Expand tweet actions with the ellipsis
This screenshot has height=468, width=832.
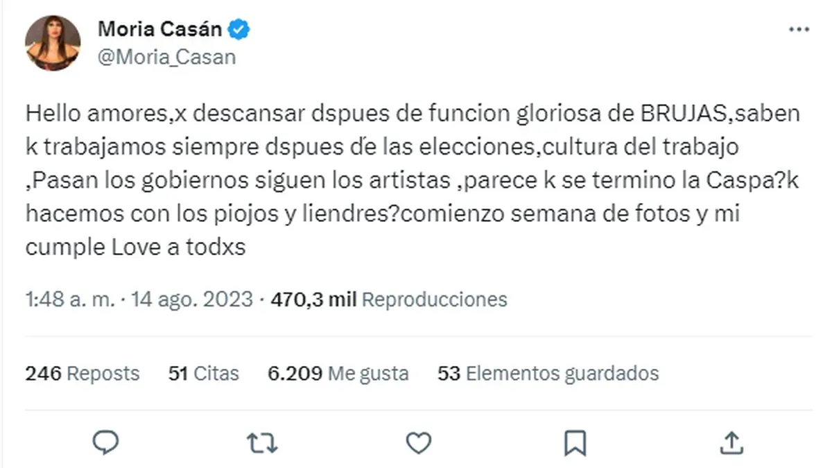point(801,28)
